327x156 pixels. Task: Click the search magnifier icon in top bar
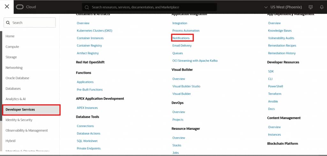pos(87,7)
